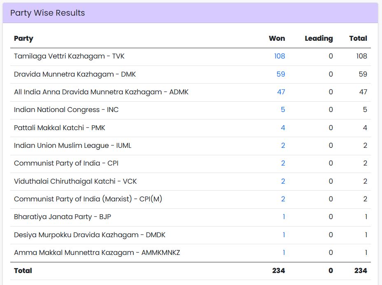The image size is (382, 285).
Task: Select 'Amma Makkal Munnettra Kazagam - AMMKMNKZ' text
Action: coord(97,252)
